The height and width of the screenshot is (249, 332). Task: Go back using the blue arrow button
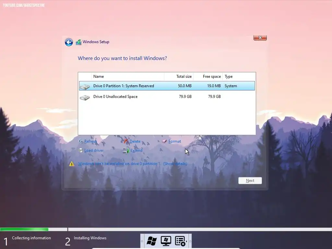point(69,42)
